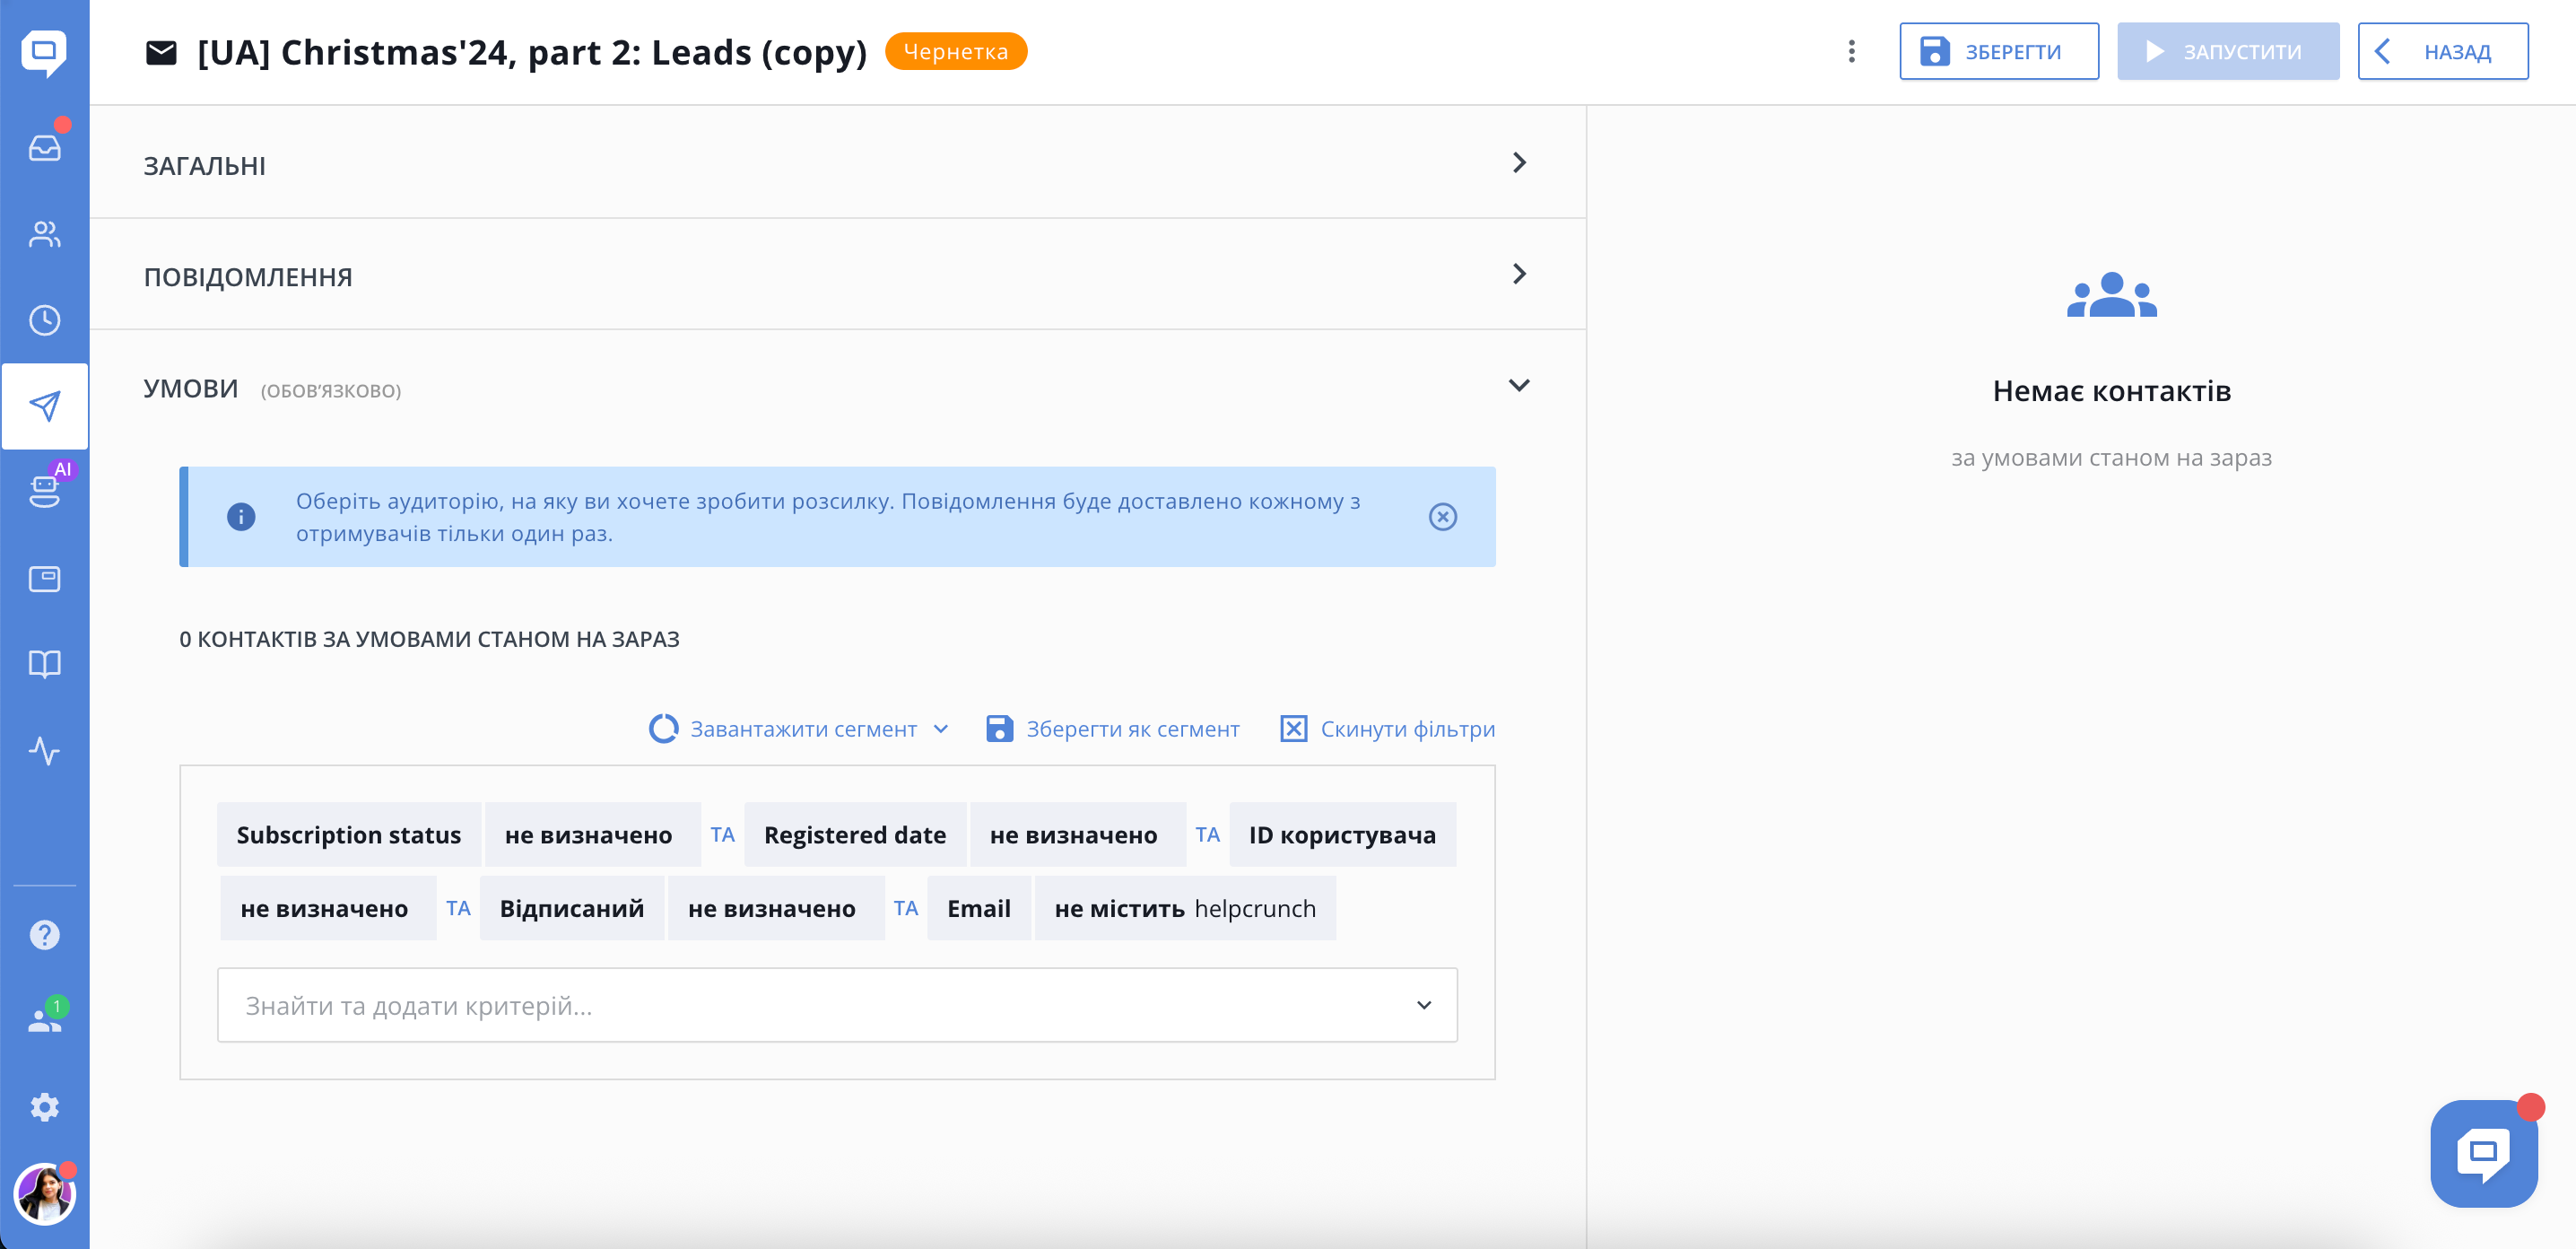Go back with the НАЗАД button
This screenshot has width=2576, height=1249.
[x=2442, y=52]
